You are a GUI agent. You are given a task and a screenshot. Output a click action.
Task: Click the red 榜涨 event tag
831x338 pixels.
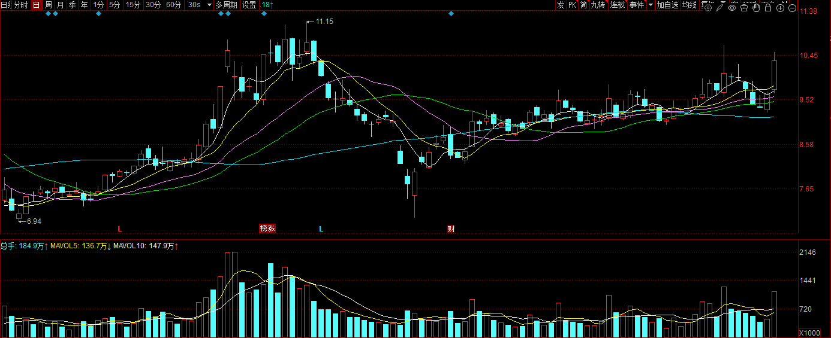267,229
